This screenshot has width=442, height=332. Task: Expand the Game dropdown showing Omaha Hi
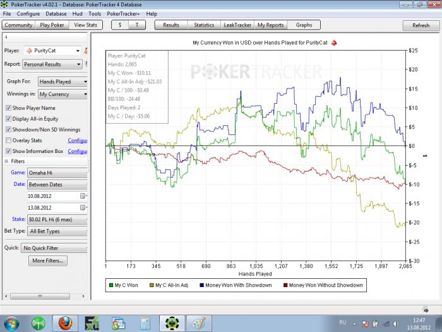57,173
